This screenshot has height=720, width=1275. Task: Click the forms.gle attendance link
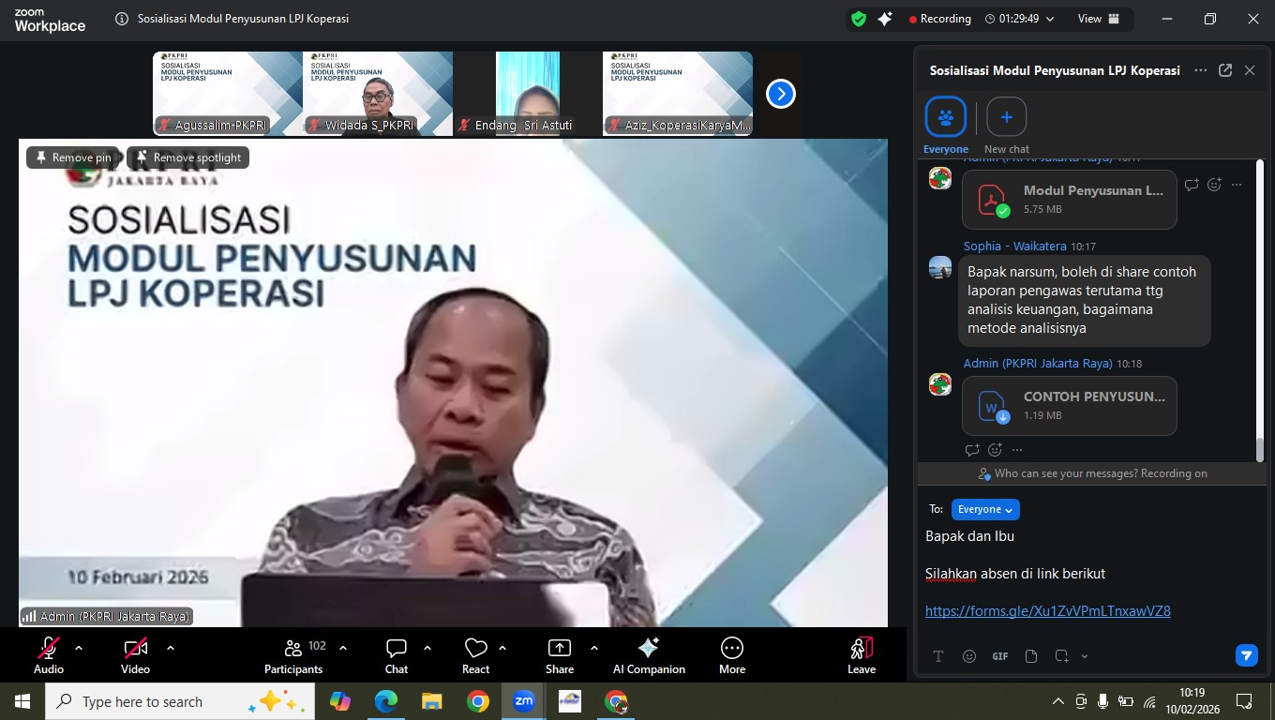tap(1047, 611)
